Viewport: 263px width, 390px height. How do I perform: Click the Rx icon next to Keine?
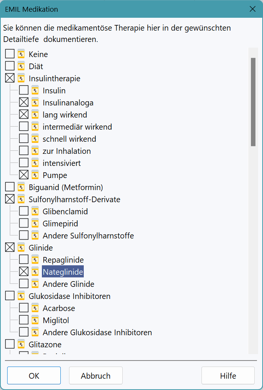pyautogui.click(x=21, y=54)
